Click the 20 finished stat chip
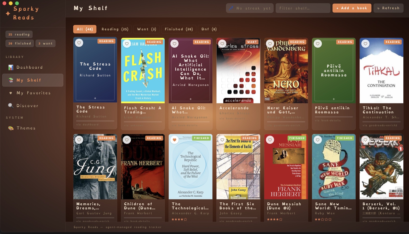The image size is (409, 234). pos(20,43)
